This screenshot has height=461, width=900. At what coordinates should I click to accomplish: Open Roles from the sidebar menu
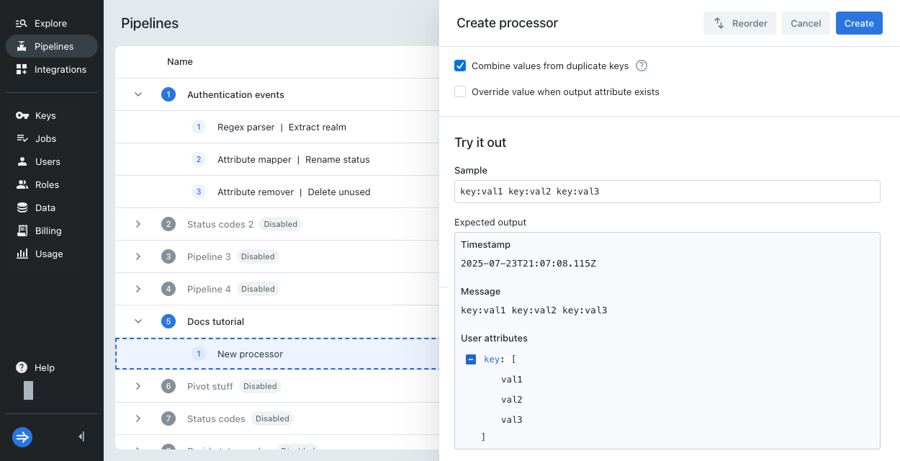[48, 185]
